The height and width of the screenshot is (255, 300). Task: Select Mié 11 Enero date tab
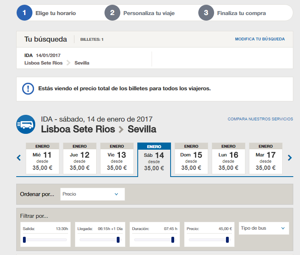(42, 158)
